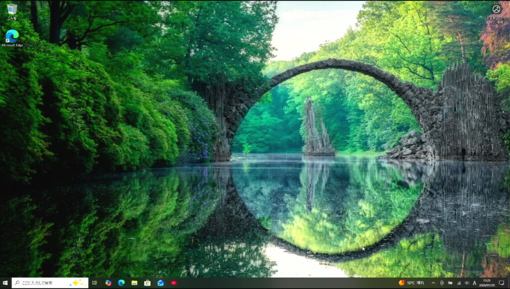
Task: Launch Microsoft Store from the taskbar
Action: coord(147,283)
